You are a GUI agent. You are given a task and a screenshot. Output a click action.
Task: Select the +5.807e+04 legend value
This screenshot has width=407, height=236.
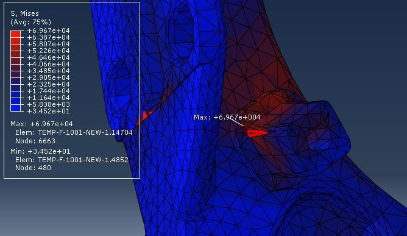(48, 44)
